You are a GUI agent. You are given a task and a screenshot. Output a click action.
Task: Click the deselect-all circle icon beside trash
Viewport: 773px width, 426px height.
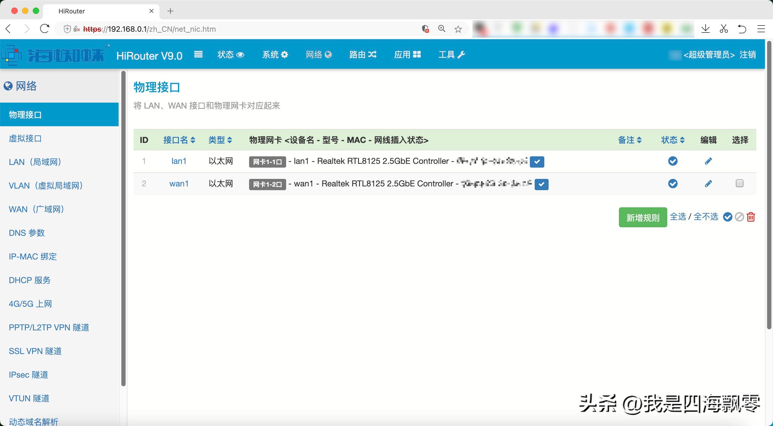pyautogui.click(x=739, y=217)
